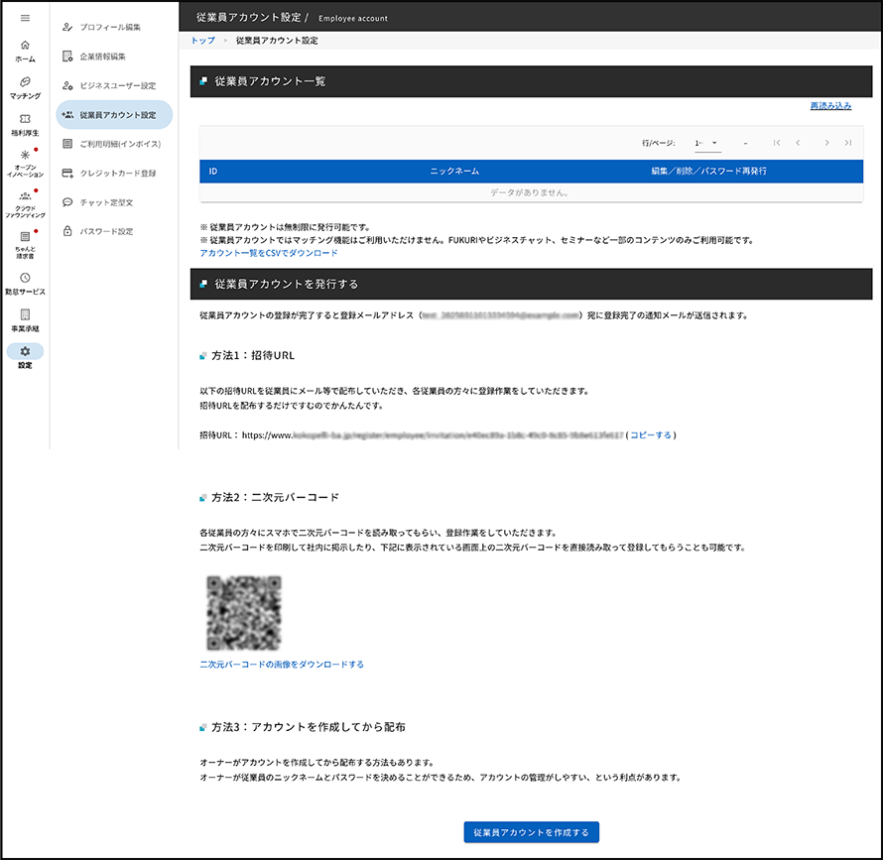Click コピーする to copy invitation URL
883x860 pixels.
coord(651,434)
